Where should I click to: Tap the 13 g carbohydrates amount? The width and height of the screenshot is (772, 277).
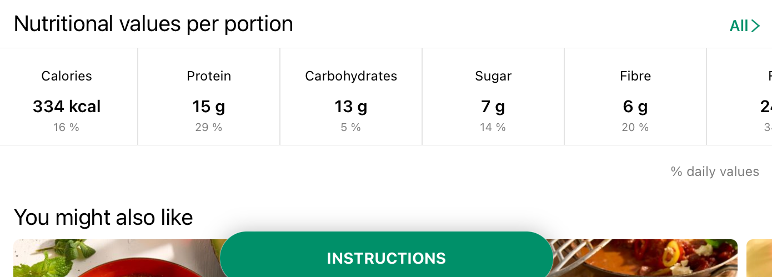point(351,106)
